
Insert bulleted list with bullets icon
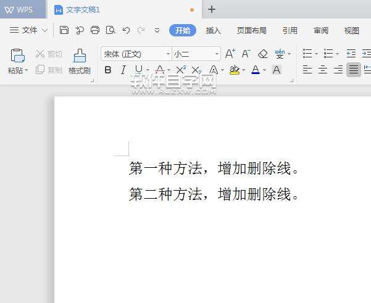(307, 54)
